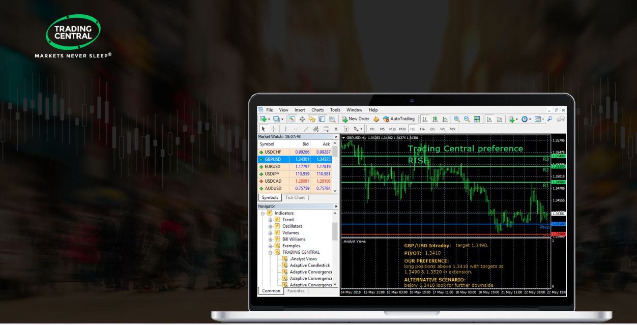Open the Strategy Tester icon
Screen dimensions: 637x325
332,119
